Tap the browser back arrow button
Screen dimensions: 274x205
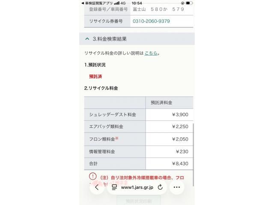click(x=97, y=187)
